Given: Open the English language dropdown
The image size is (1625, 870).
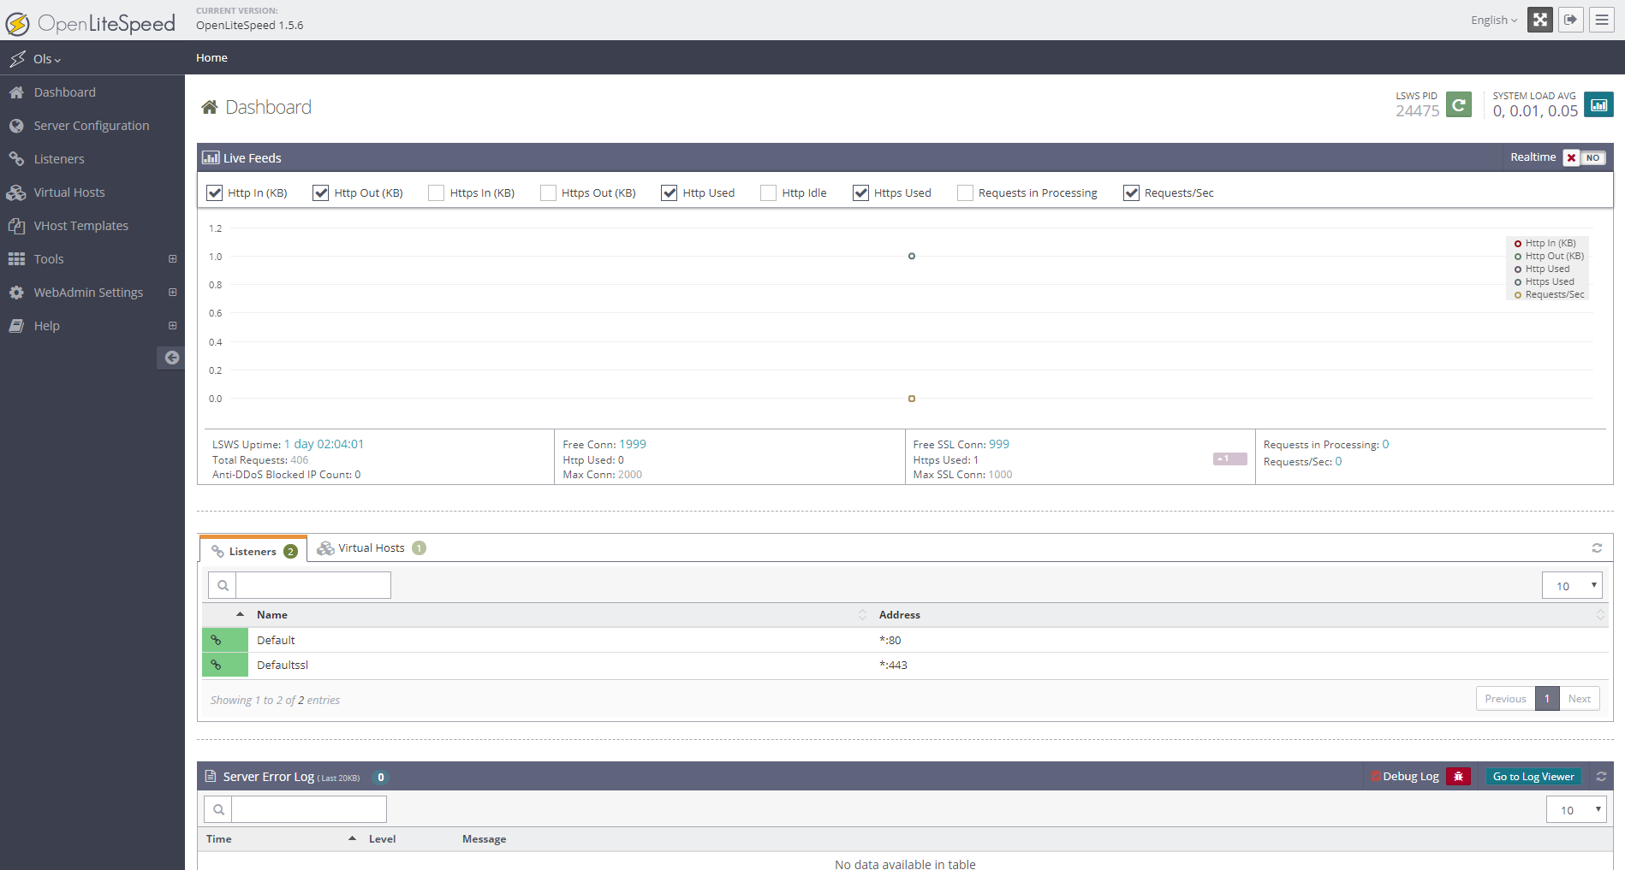Looking at the screenshot, I should (x=1493, y=21).
